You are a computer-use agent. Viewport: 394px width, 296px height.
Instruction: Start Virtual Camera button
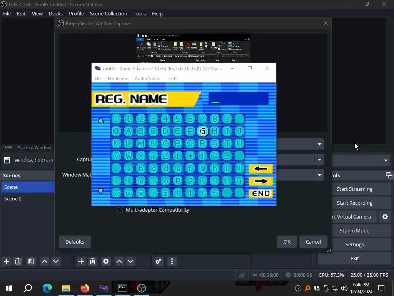pos(354,217)
